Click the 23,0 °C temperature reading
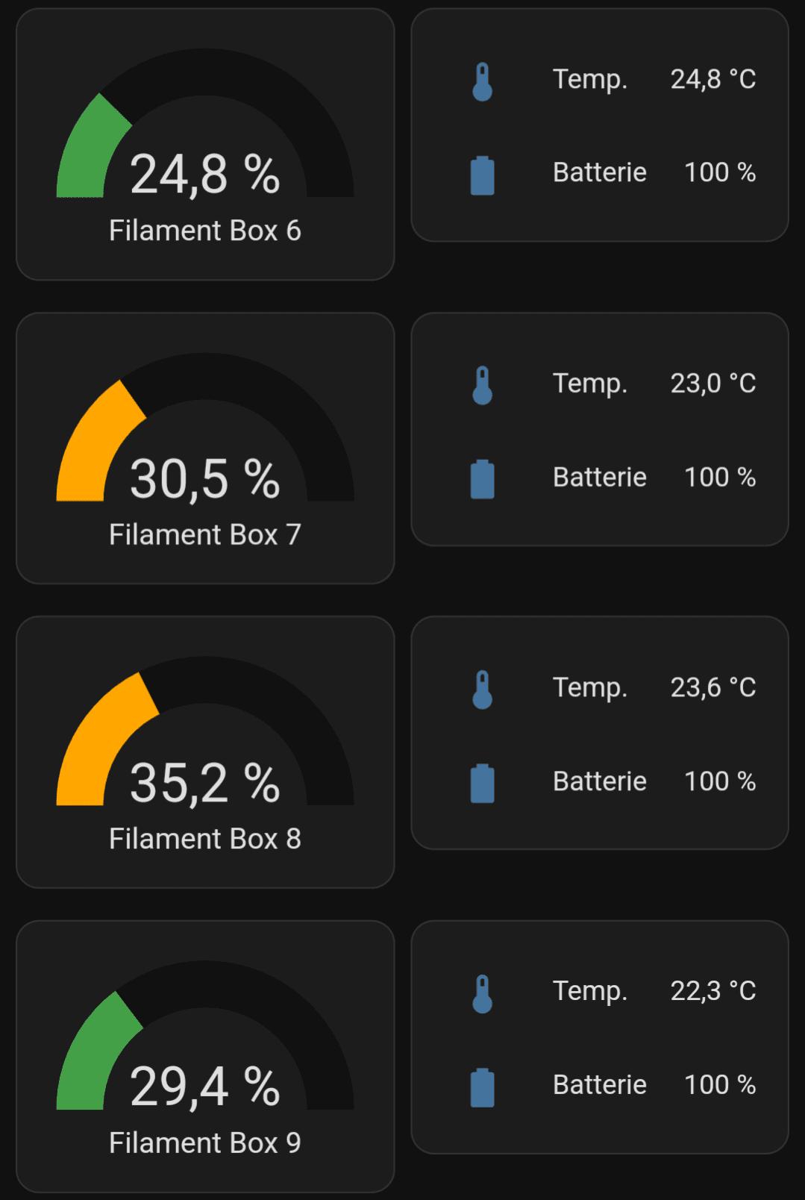Viewport: 805px width, 1200px height. [x=712, y=384]
